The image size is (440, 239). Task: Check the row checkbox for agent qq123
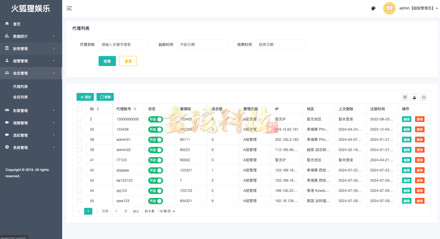(79, 191)
